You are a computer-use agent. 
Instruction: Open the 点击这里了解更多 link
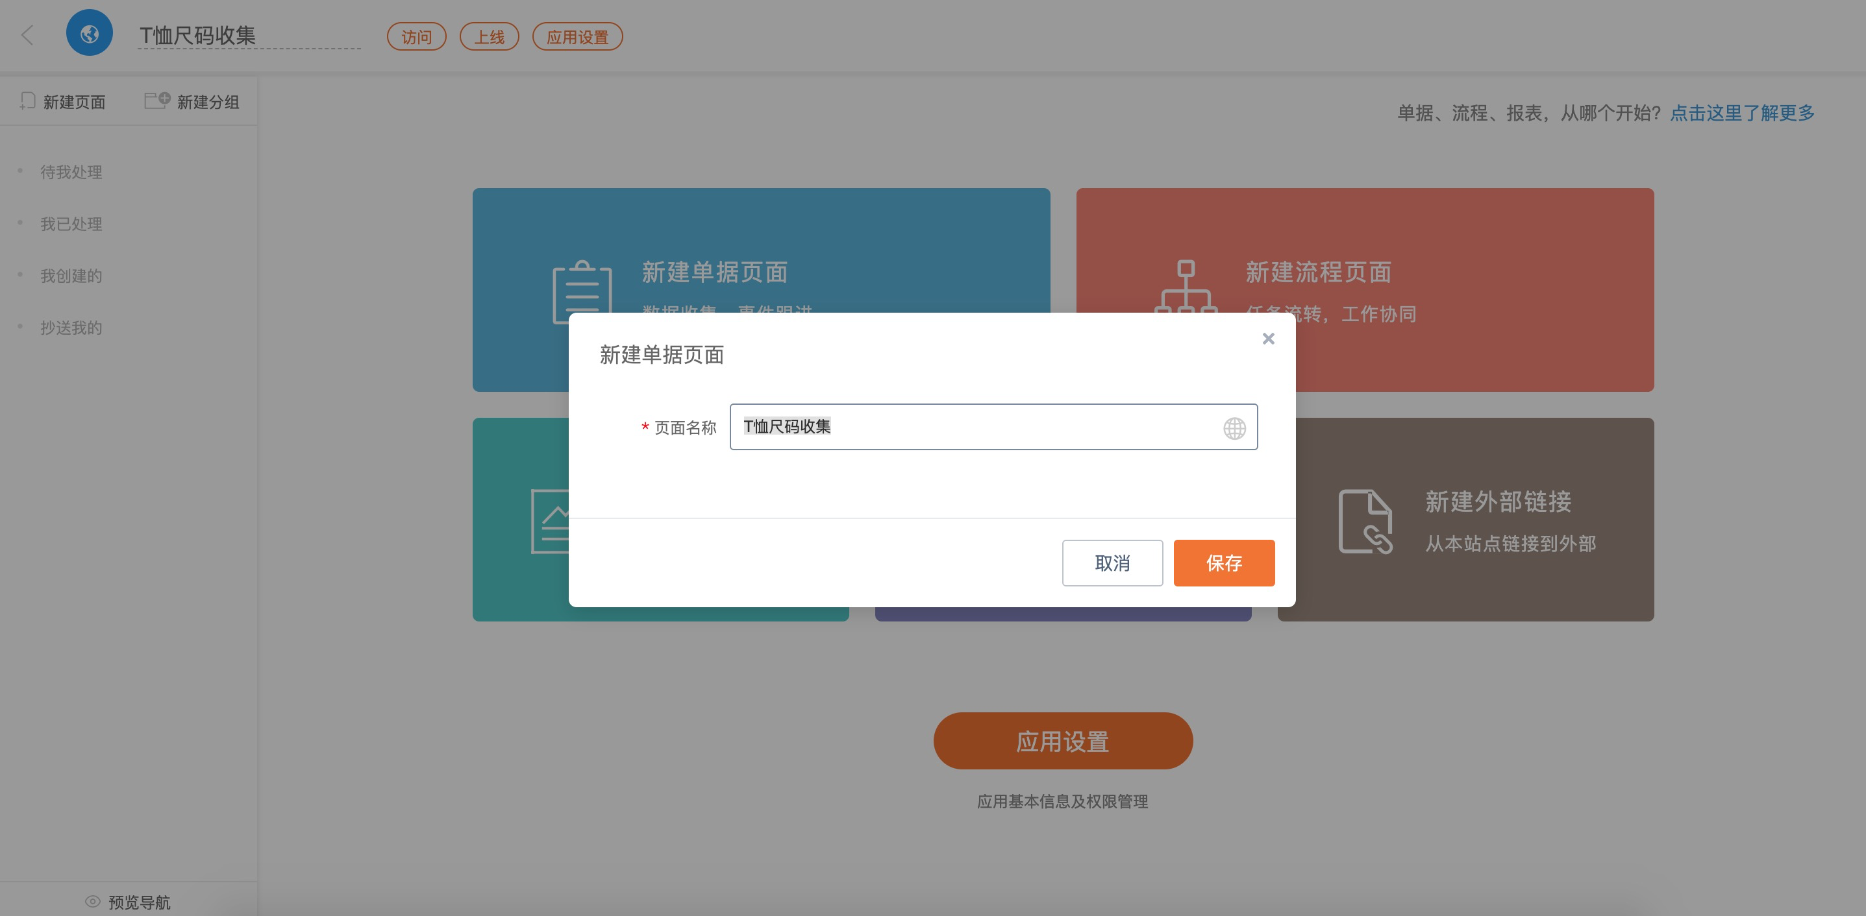(1741, 113)
